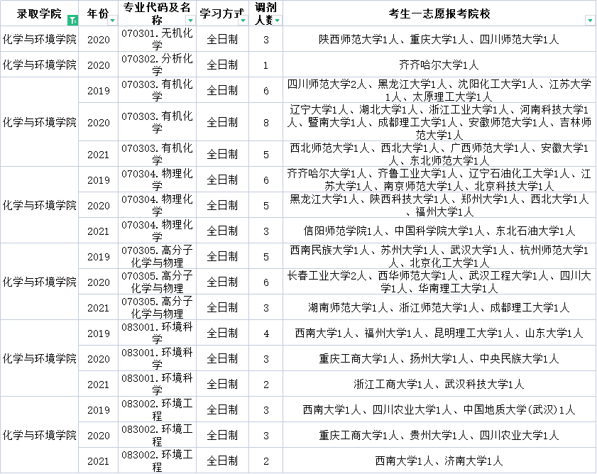Open the 调剂人数 filter dropdown
597x474 pixels.
[x=278, y=21]
